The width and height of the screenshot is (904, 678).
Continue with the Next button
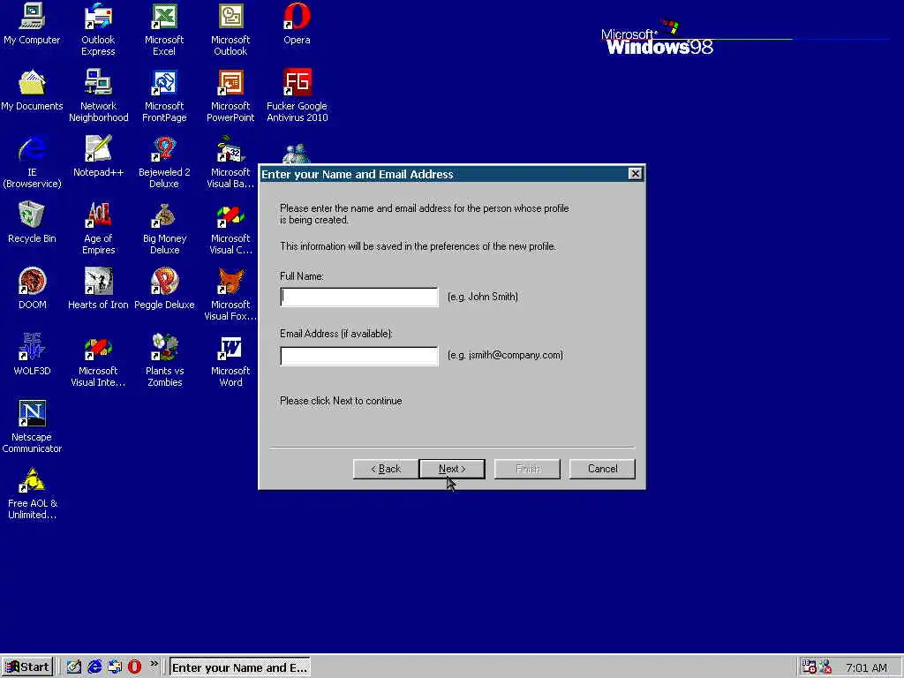coord(452,469)
